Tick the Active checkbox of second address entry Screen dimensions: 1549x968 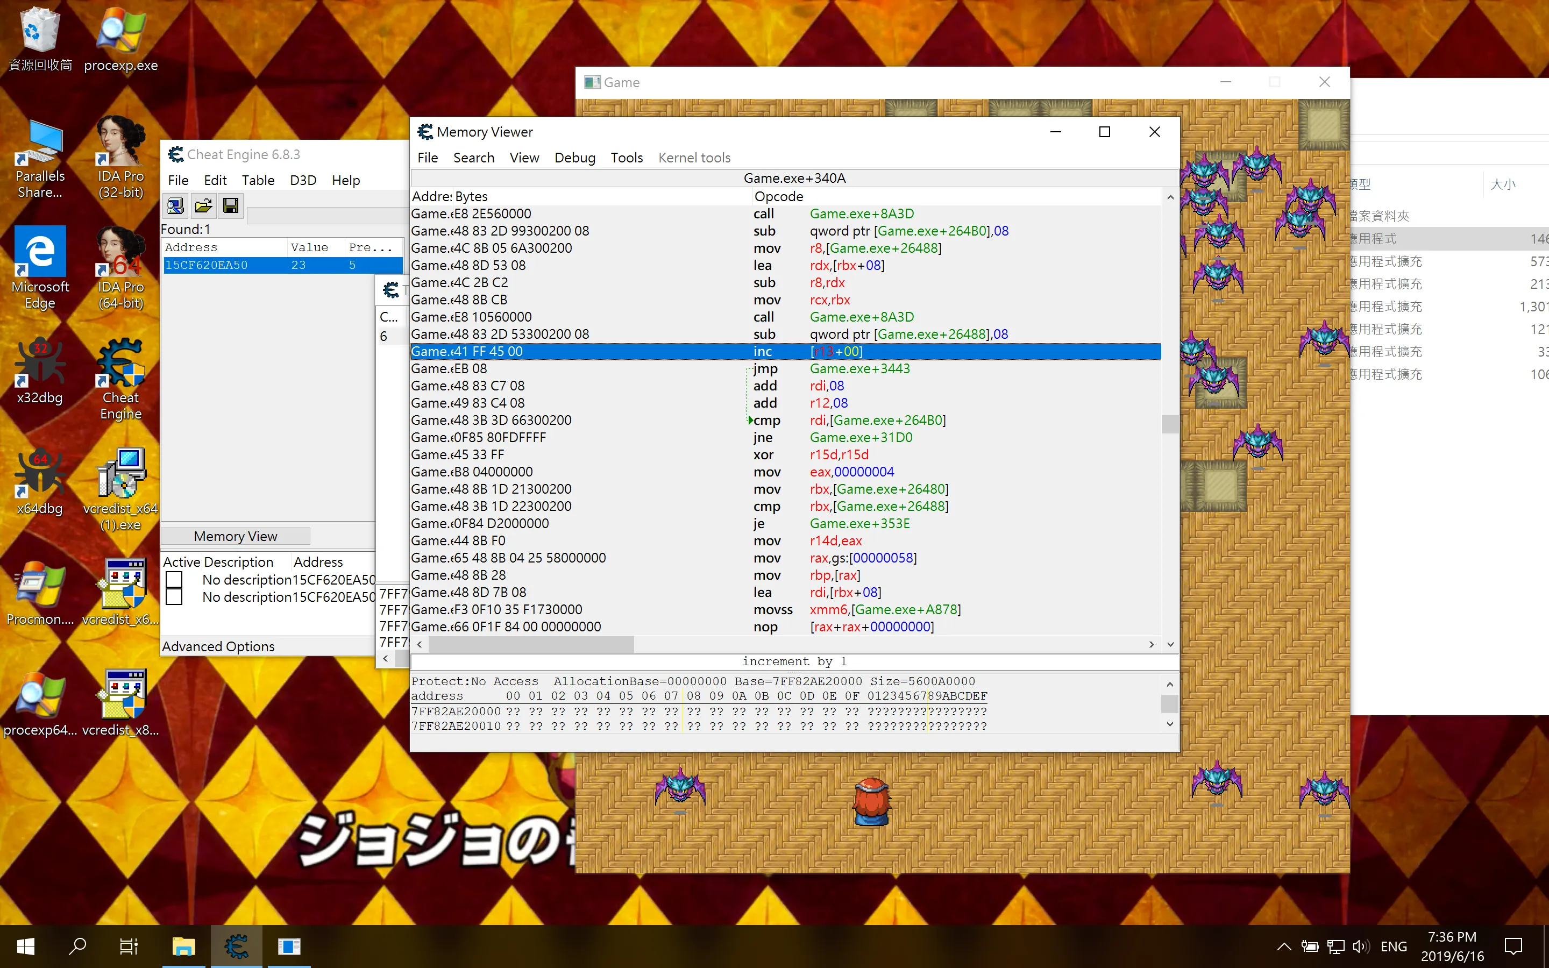pos(174,597)
